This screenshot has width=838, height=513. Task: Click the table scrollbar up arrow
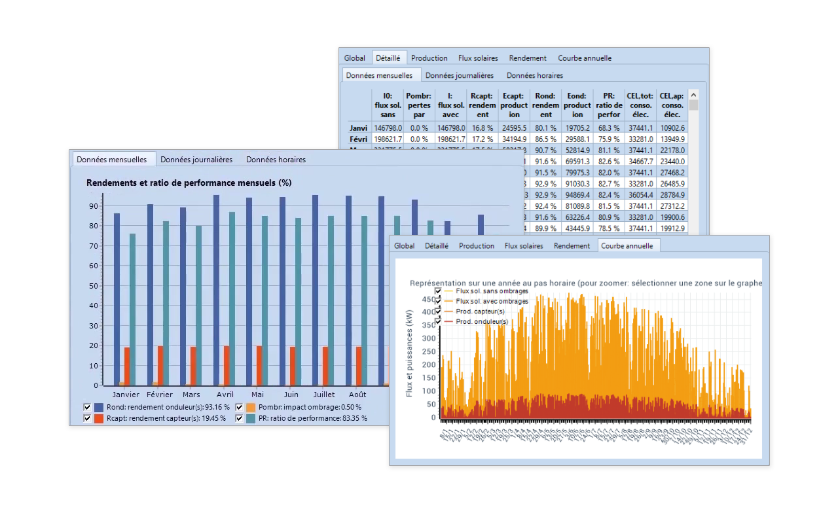click(693, 93)
